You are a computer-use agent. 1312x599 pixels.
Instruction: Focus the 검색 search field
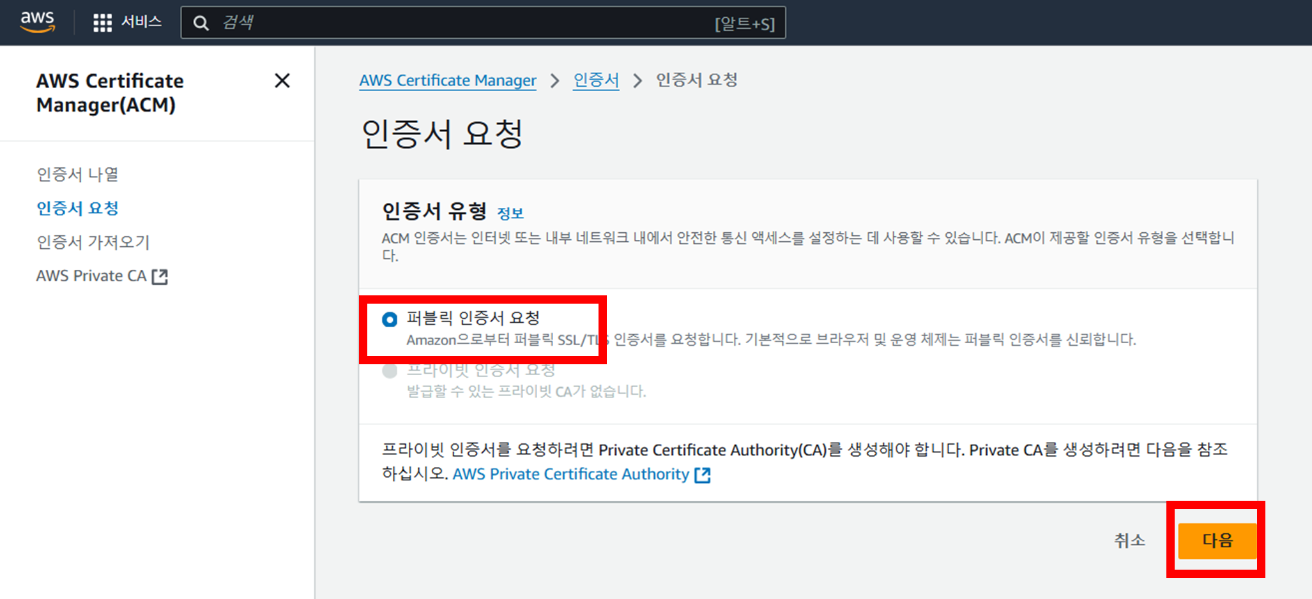(x=483, y=23)
